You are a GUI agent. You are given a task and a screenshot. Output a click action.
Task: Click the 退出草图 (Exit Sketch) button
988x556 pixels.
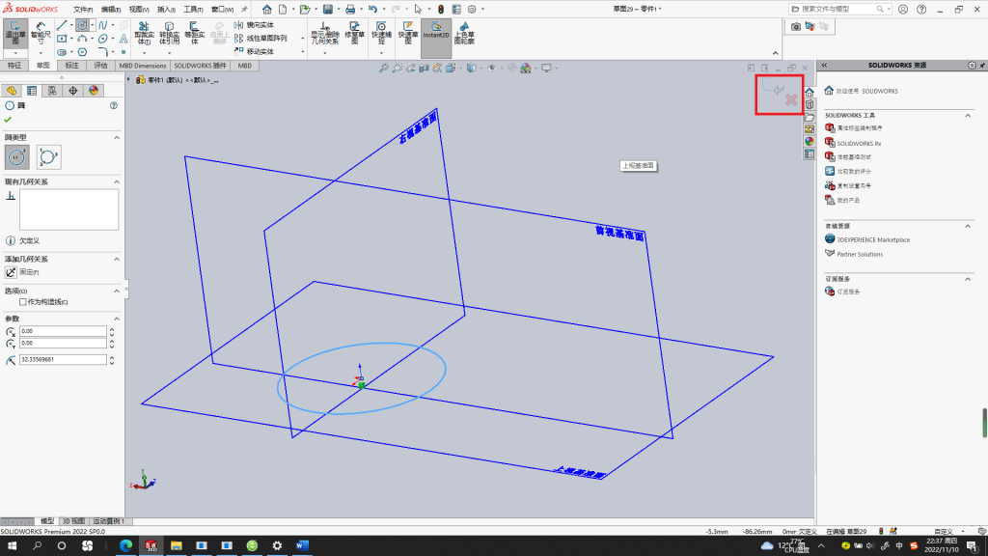[x=15, y=34]
